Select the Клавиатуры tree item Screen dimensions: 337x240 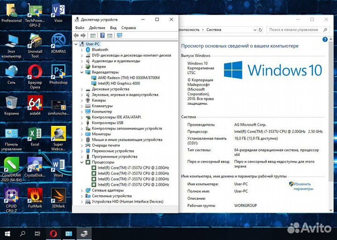point(102,106)
